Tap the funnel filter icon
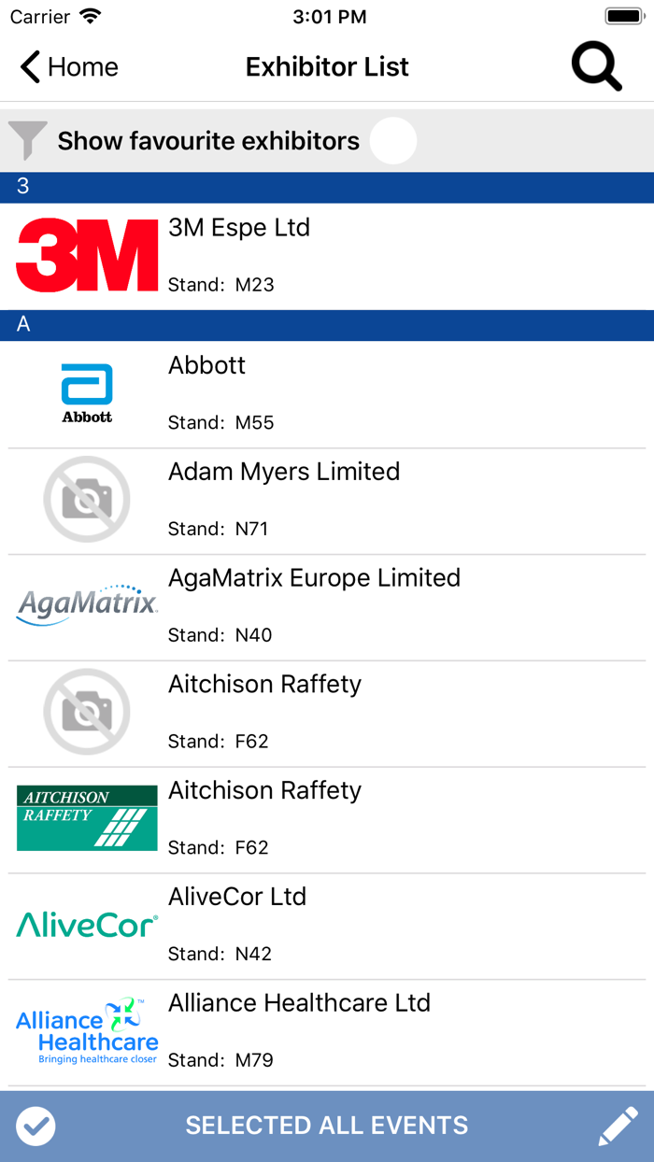The width and height of the screenshot is (654, 1162). pos(28,141)
